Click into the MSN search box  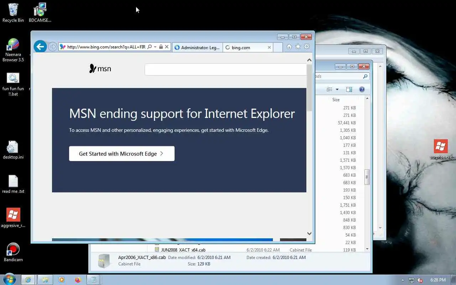(226, 69)
